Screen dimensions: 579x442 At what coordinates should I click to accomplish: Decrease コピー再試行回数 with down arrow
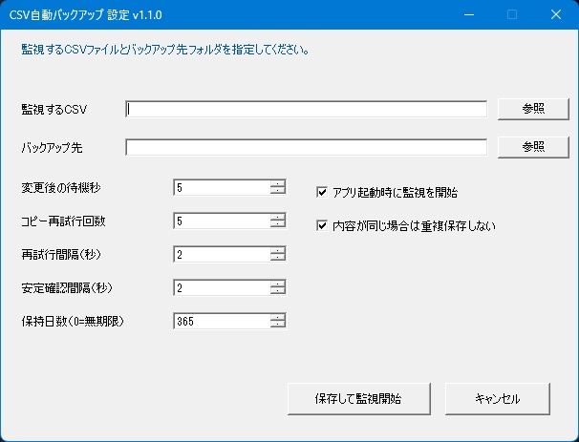pos(278,224)
